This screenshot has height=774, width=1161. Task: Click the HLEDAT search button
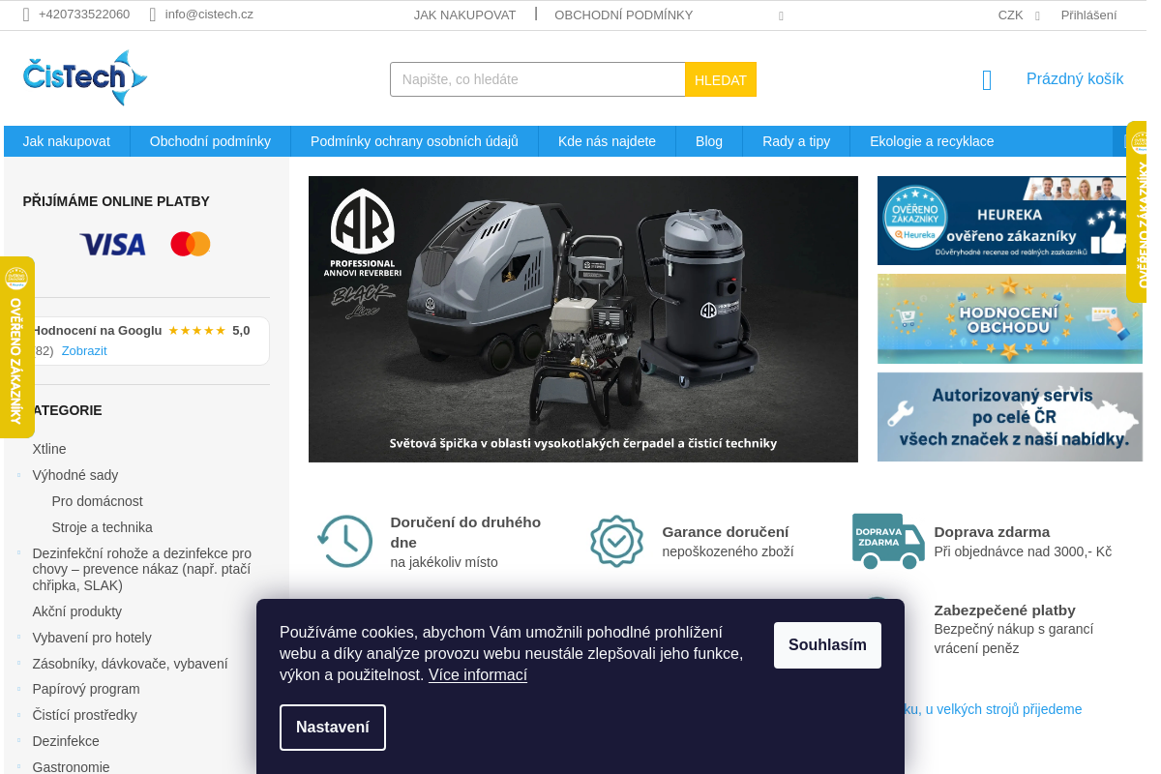[x=721, y=79]
